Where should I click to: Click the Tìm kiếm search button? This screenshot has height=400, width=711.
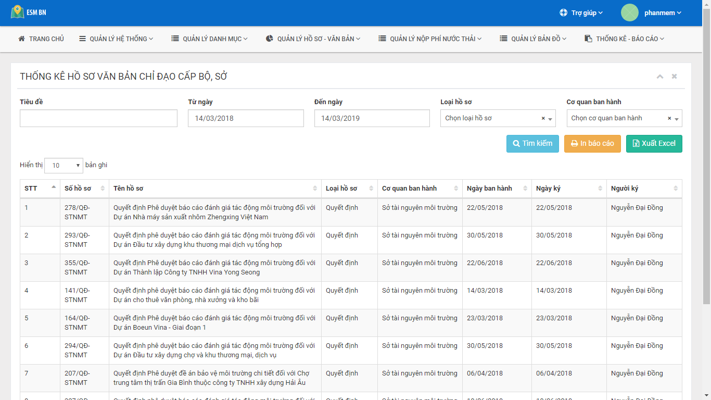(x=532, y=144)
